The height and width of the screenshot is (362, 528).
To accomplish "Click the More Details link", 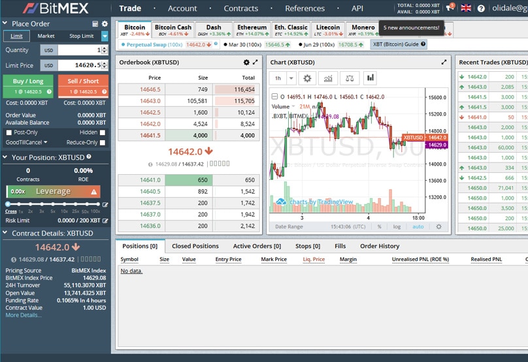I will point(23,315).
